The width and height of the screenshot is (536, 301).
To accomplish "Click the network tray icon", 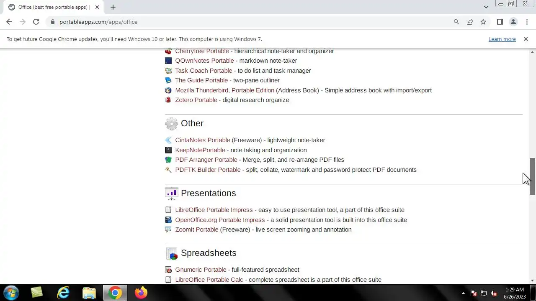I will 484,293.
